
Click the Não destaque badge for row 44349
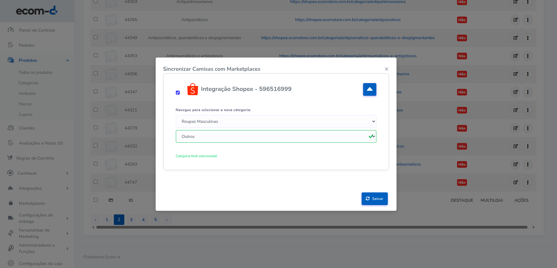[462, 38]
